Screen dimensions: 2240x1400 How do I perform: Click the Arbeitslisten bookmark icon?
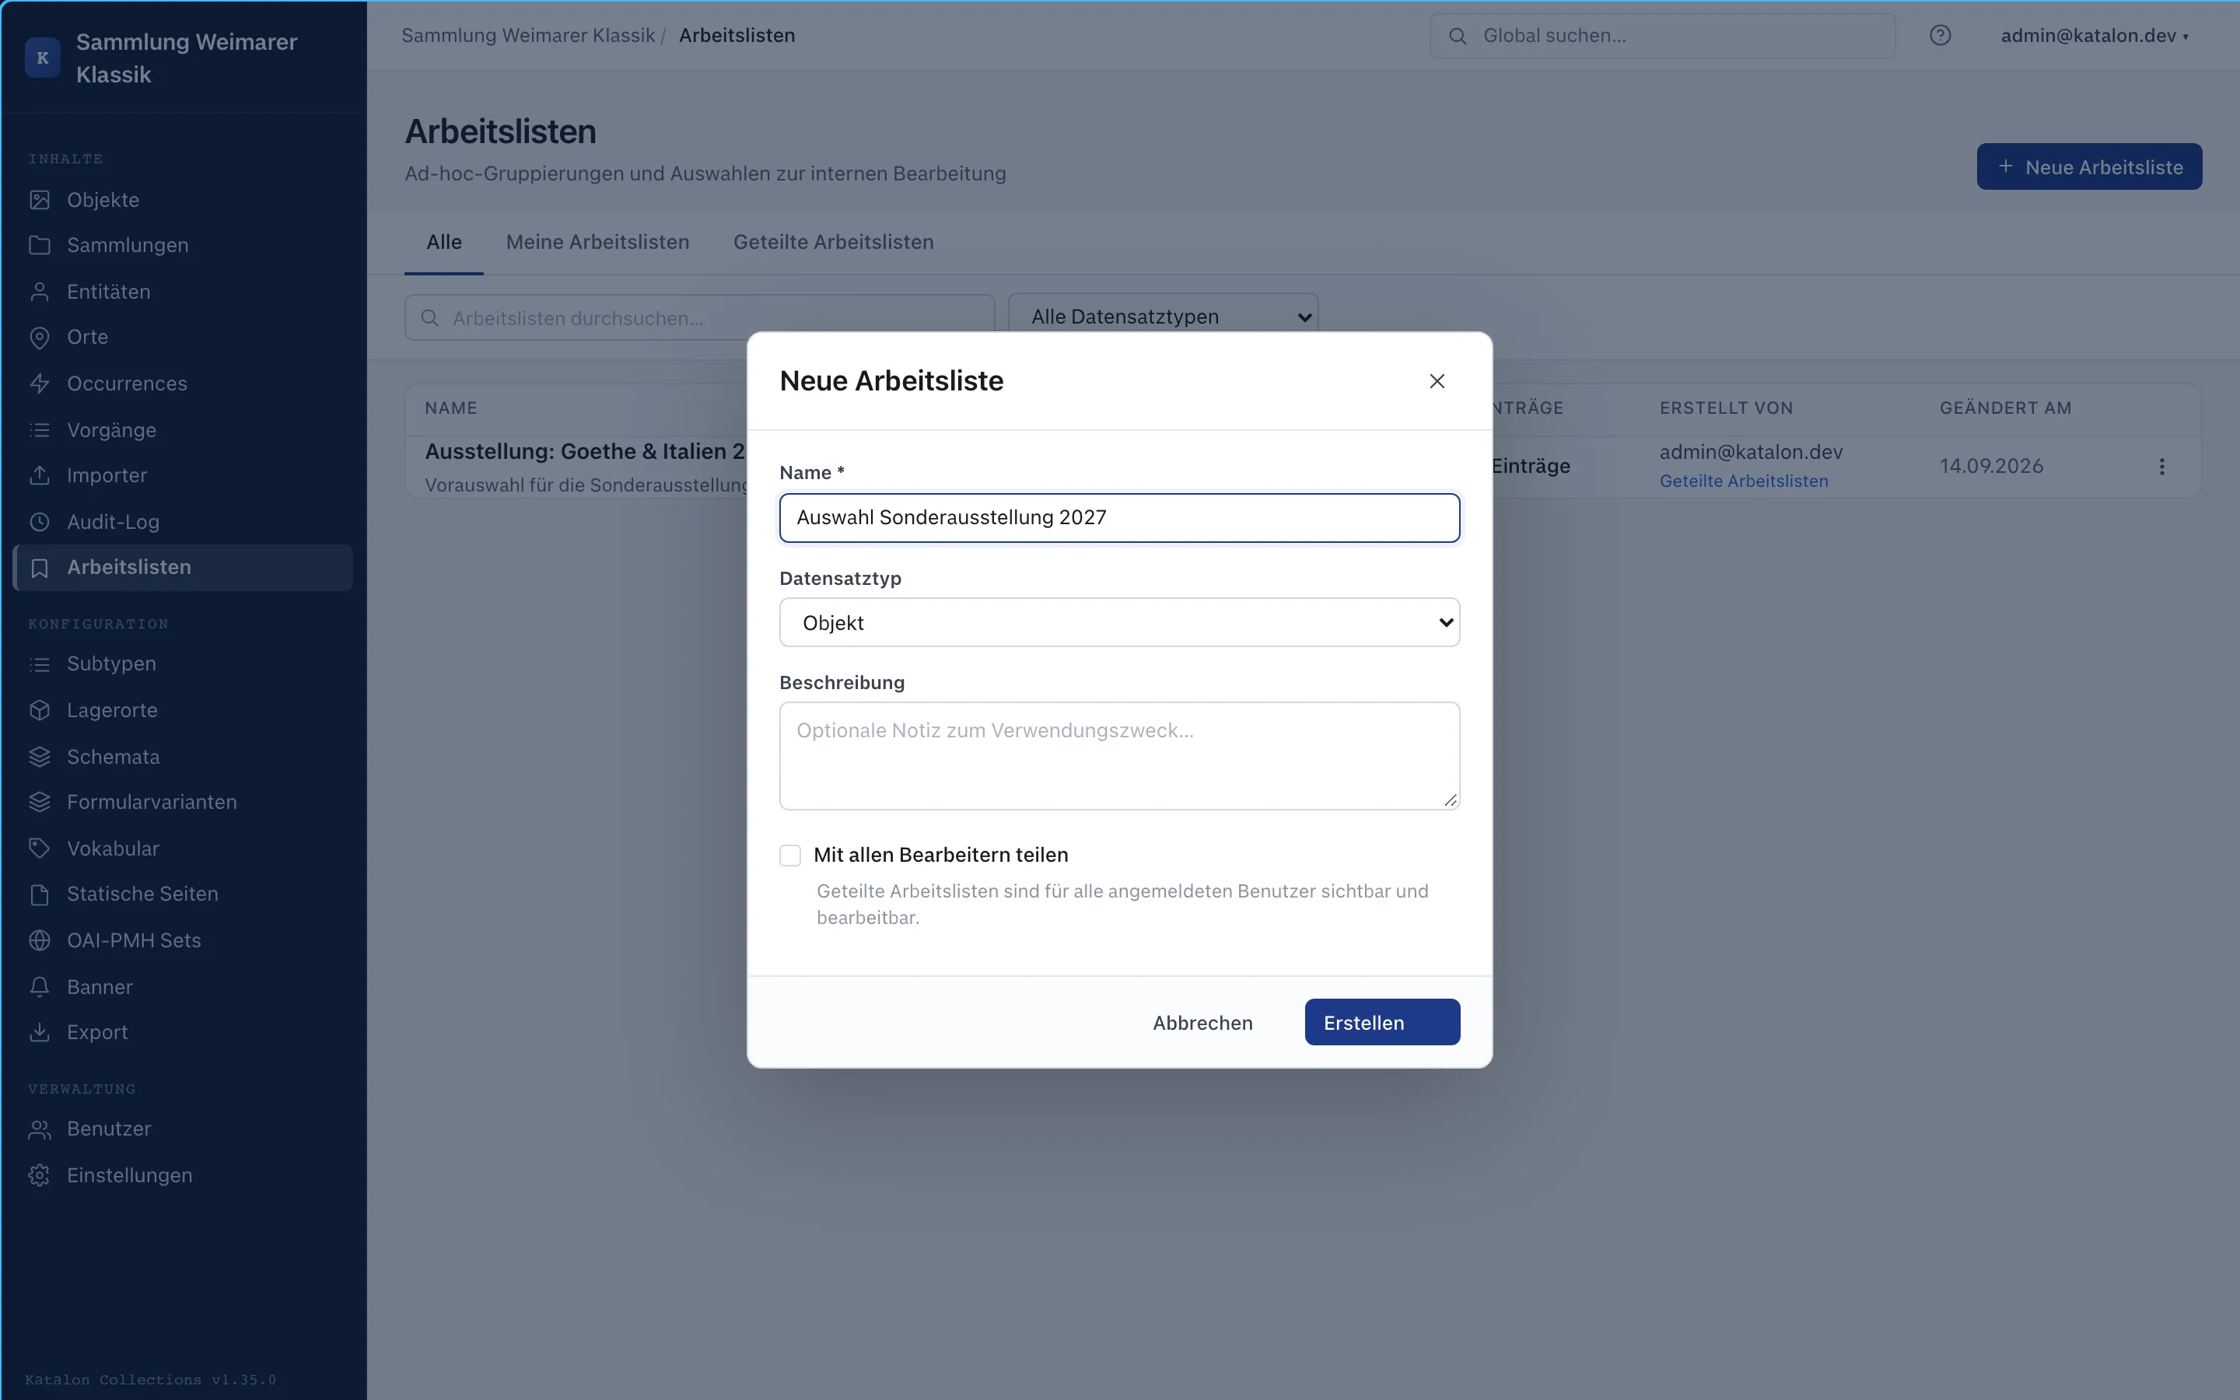[39, 568]
